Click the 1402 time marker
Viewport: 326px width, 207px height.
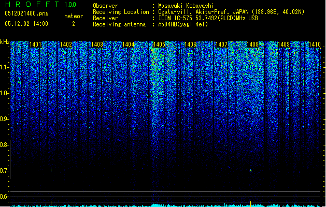tap(66, 45)
